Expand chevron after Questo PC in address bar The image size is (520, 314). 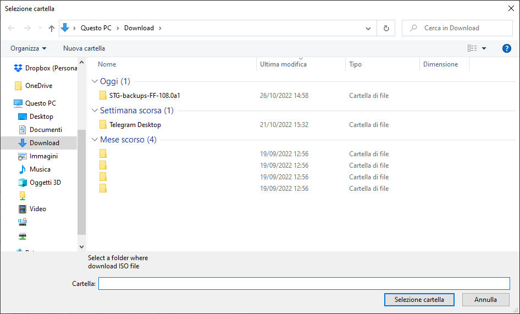coord(118,28)
